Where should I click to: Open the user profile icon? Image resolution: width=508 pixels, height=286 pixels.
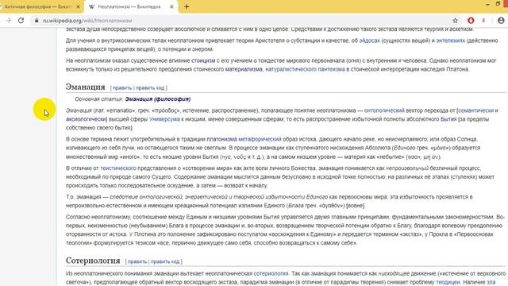pos(501,21)
